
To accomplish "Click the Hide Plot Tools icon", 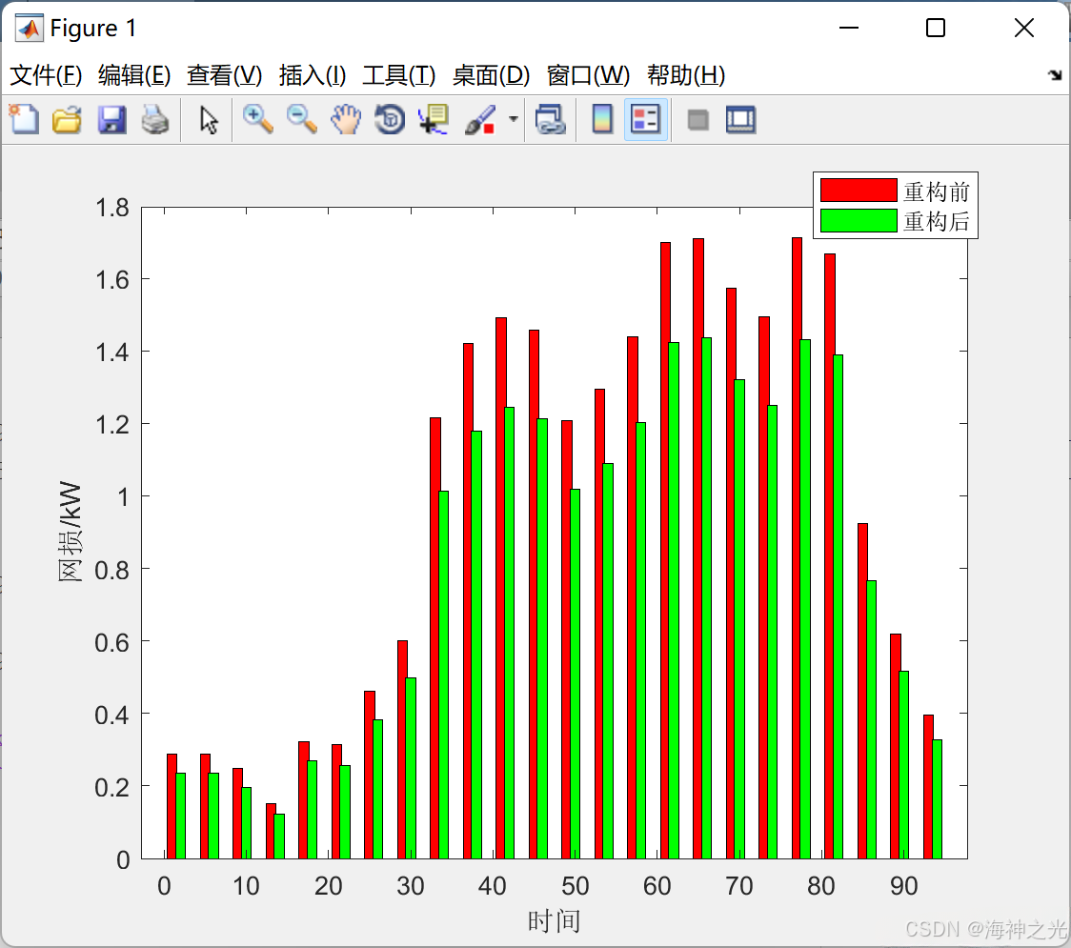I will tap(697, 120).
